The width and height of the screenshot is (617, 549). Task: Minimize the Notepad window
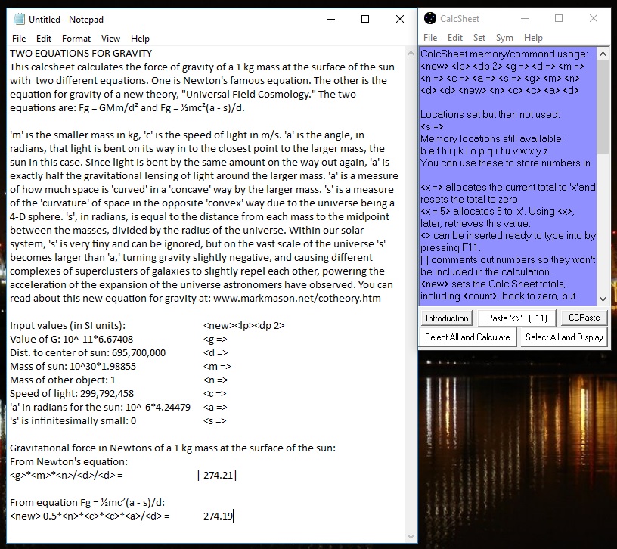331,19
